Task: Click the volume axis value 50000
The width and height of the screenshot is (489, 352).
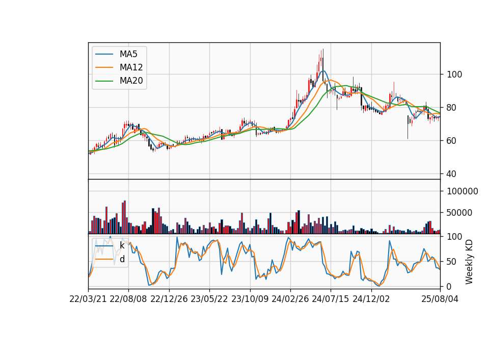Action: tap(459, 213)
